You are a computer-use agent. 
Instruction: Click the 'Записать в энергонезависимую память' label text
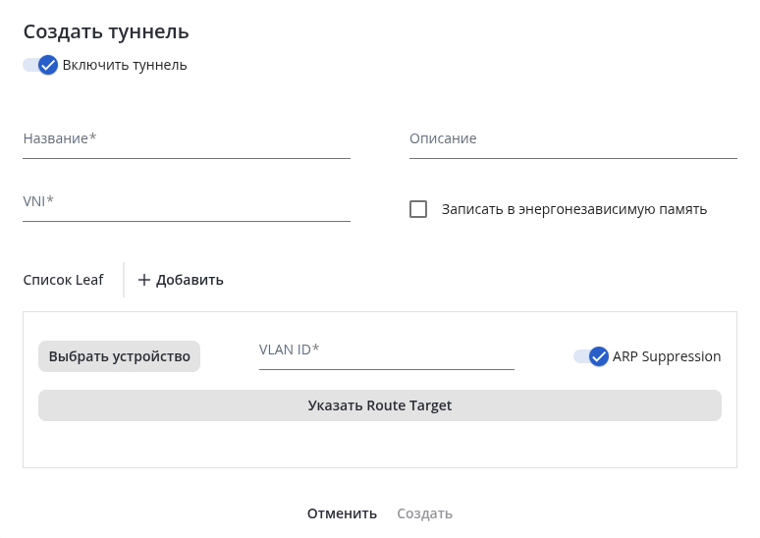tap(574, 209)
